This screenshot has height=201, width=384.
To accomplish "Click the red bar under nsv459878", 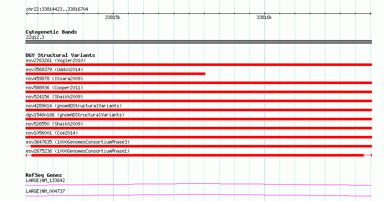I will 198,83.
